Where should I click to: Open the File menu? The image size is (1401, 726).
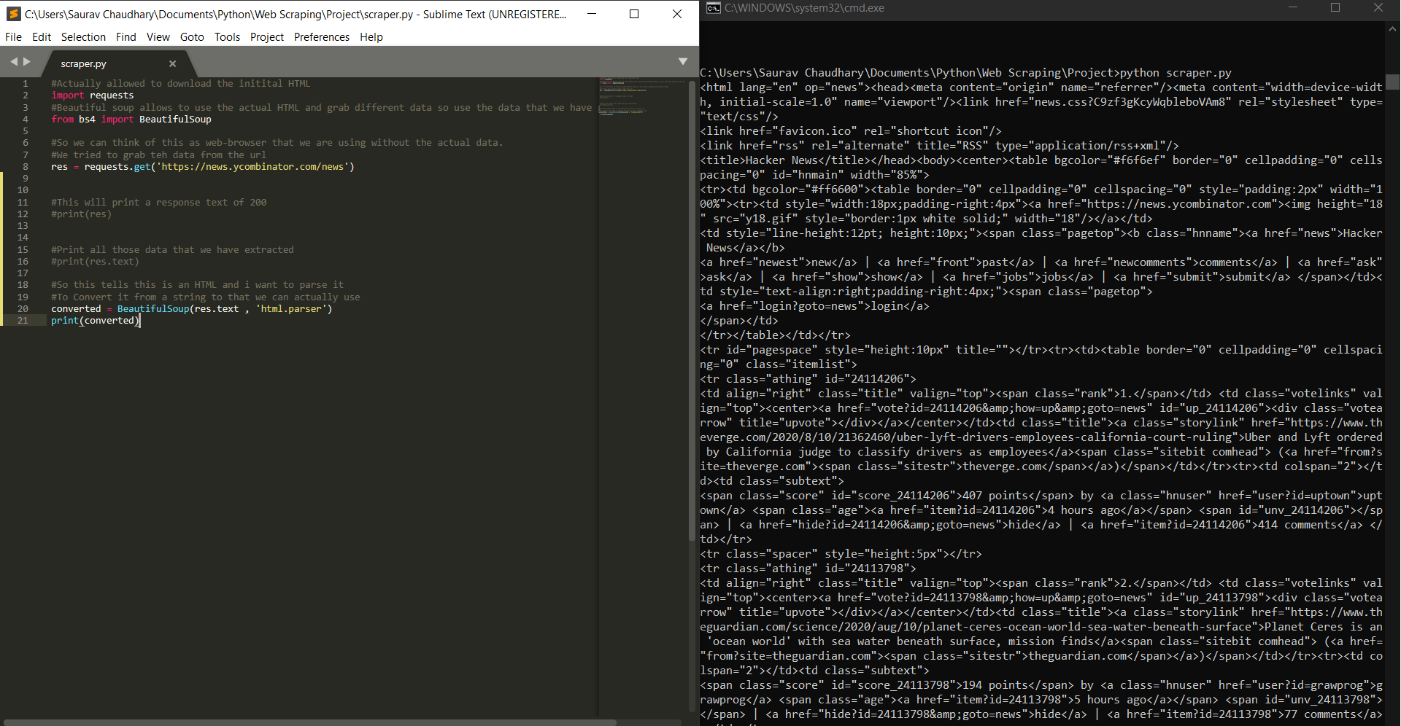tap(13, 36)
